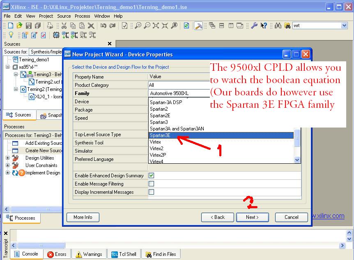Click the scissors Cut icon

64,26
